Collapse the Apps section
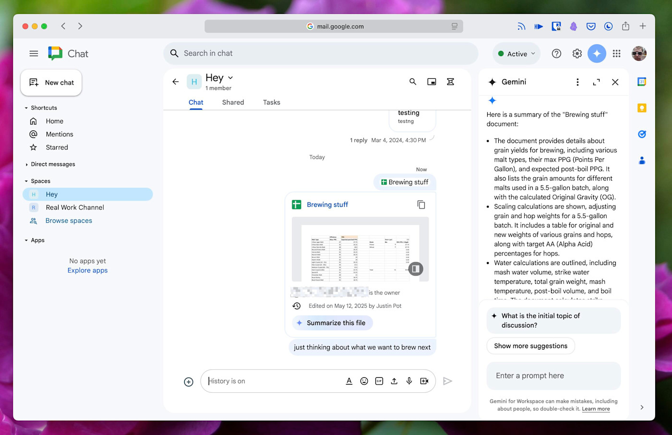672x435 pixels. [x=26, y=240]
